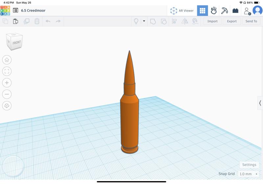
Task: Open the Sim Lab icon
Action: (x=213, y=11)
